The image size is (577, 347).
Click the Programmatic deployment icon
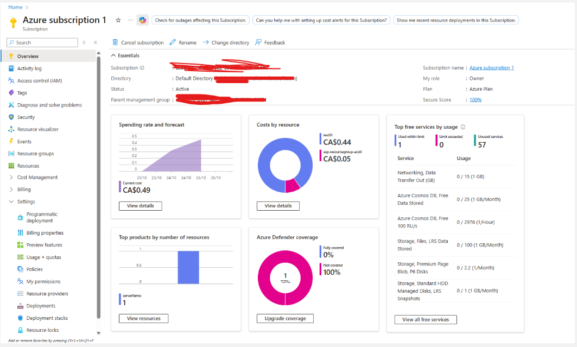(x=20, y=217)
